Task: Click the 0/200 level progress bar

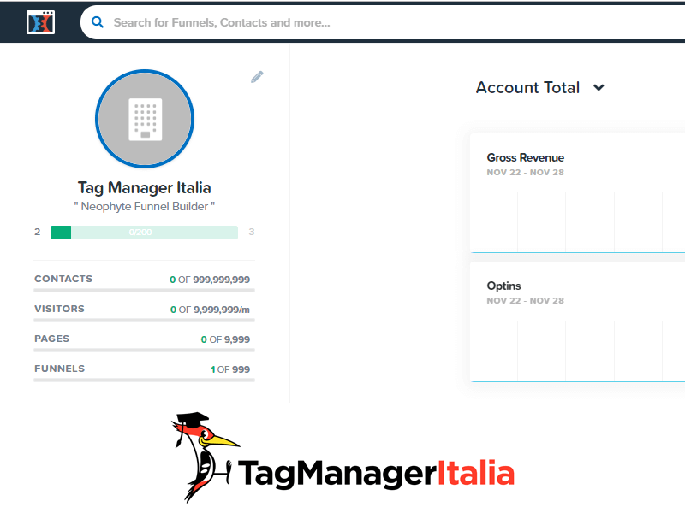Action: 144,232
